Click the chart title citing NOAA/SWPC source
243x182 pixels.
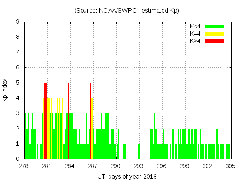pyautogui.click(x=127, y=11)
